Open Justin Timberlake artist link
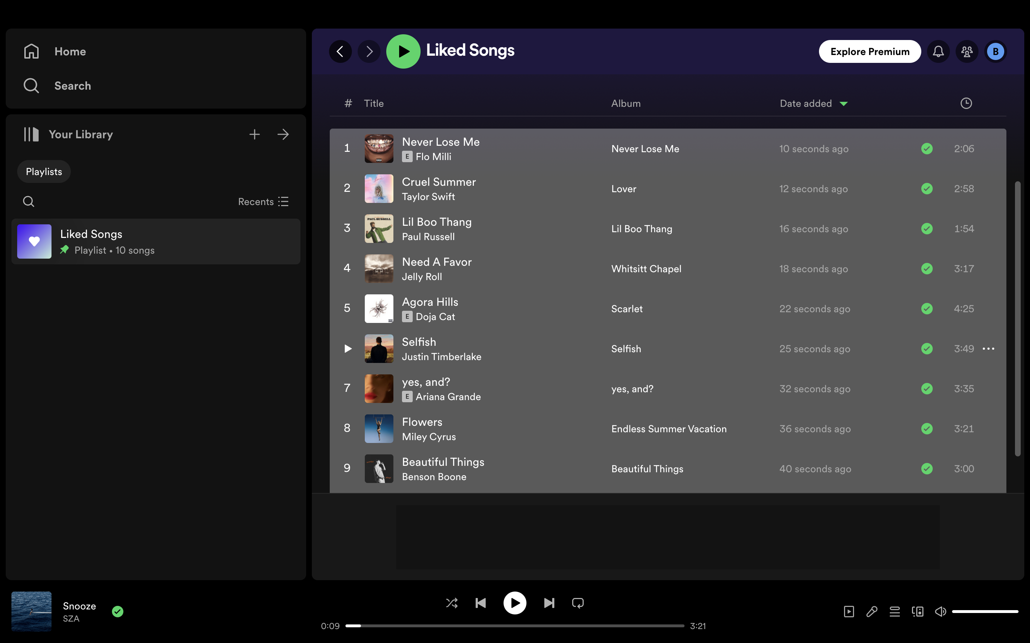Screen dimensions: 1030x643 click(x=441, y=357)
